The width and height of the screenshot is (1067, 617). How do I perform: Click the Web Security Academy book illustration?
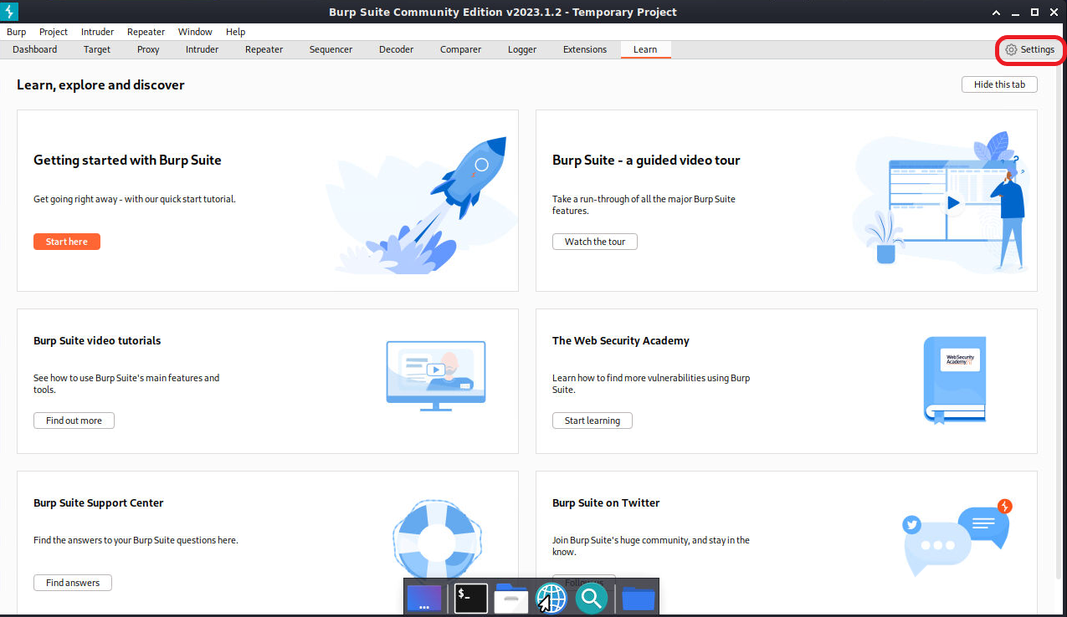(x=955, y=379)
